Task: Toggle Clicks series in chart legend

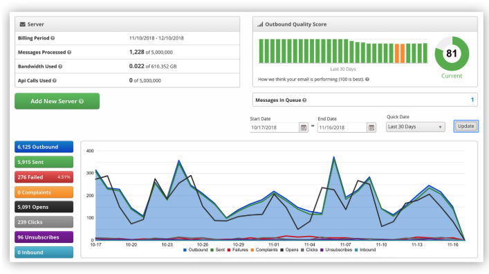Action: click(x=309, y=250)
